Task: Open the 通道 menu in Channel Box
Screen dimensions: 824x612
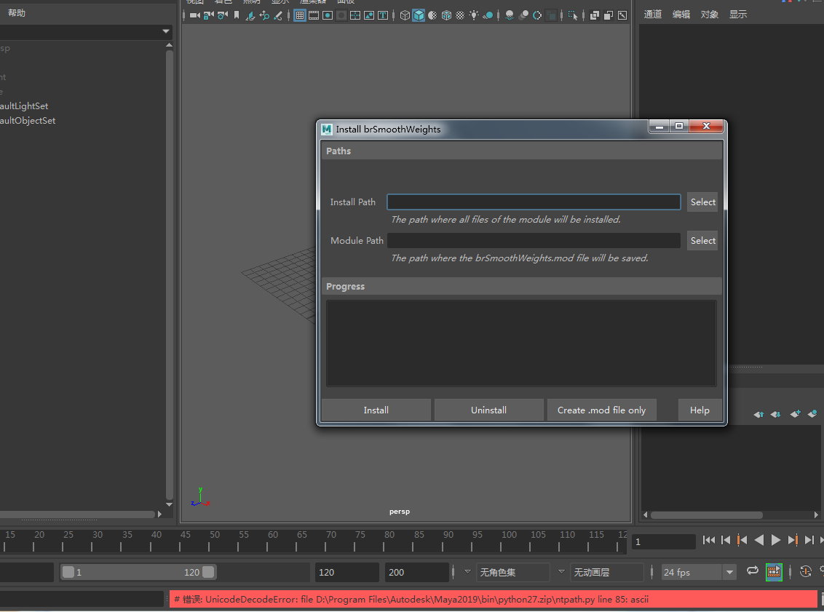Action: [653, 14]
